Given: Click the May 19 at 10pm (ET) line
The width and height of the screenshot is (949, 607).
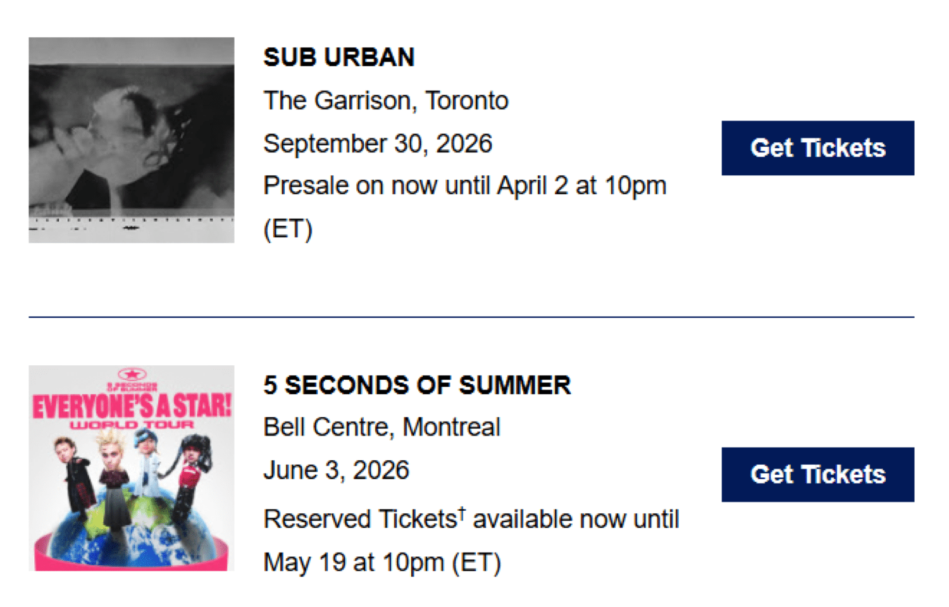Looking at the screenshot, I should 382,563.
